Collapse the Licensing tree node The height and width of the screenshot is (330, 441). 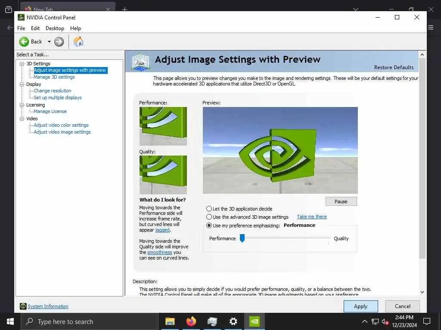click(22, 105)
